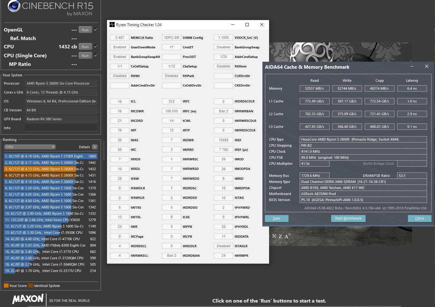Click the DIMM Config value 1DPC-SR
The width and height of the screenshot is (435, 307).
tap(172, 38)
